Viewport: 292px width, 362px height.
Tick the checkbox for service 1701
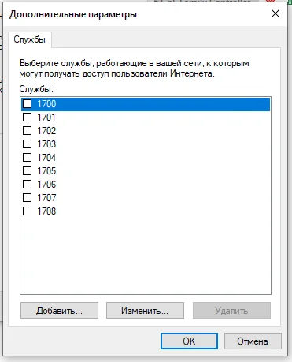[27, 118]
